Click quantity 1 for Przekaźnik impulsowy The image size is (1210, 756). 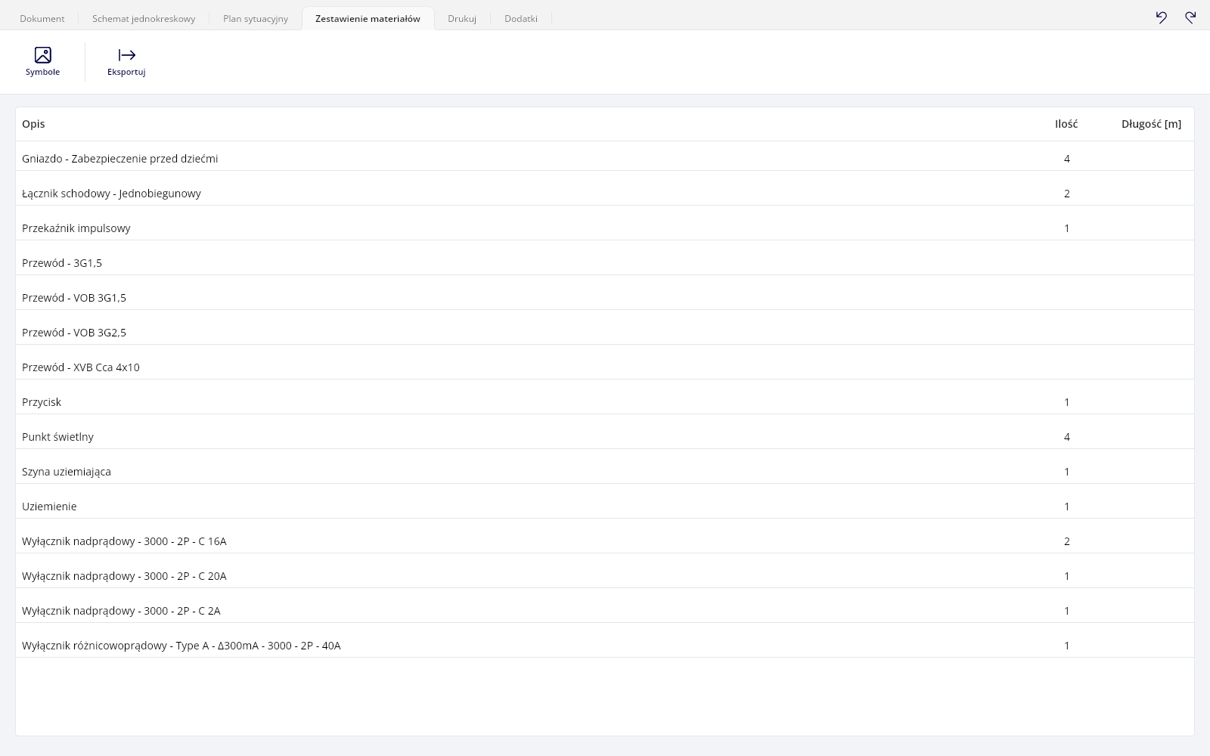[x=1067, y=228]
